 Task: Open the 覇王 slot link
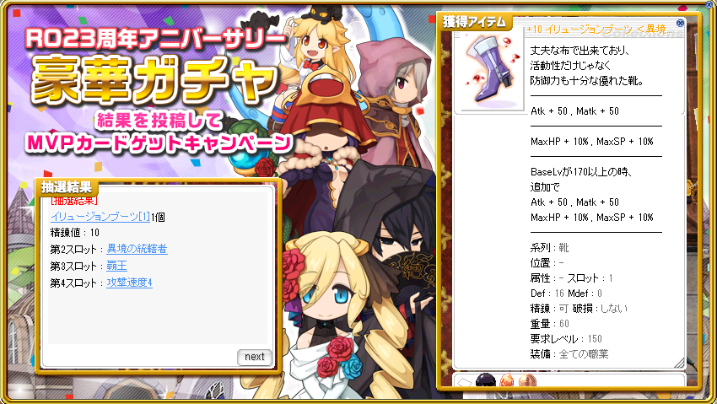coord(116,266)
